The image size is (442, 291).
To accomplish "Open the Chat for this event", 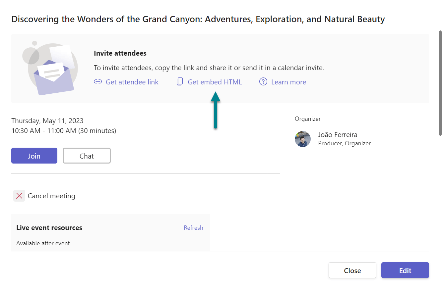I will point(87,155).
